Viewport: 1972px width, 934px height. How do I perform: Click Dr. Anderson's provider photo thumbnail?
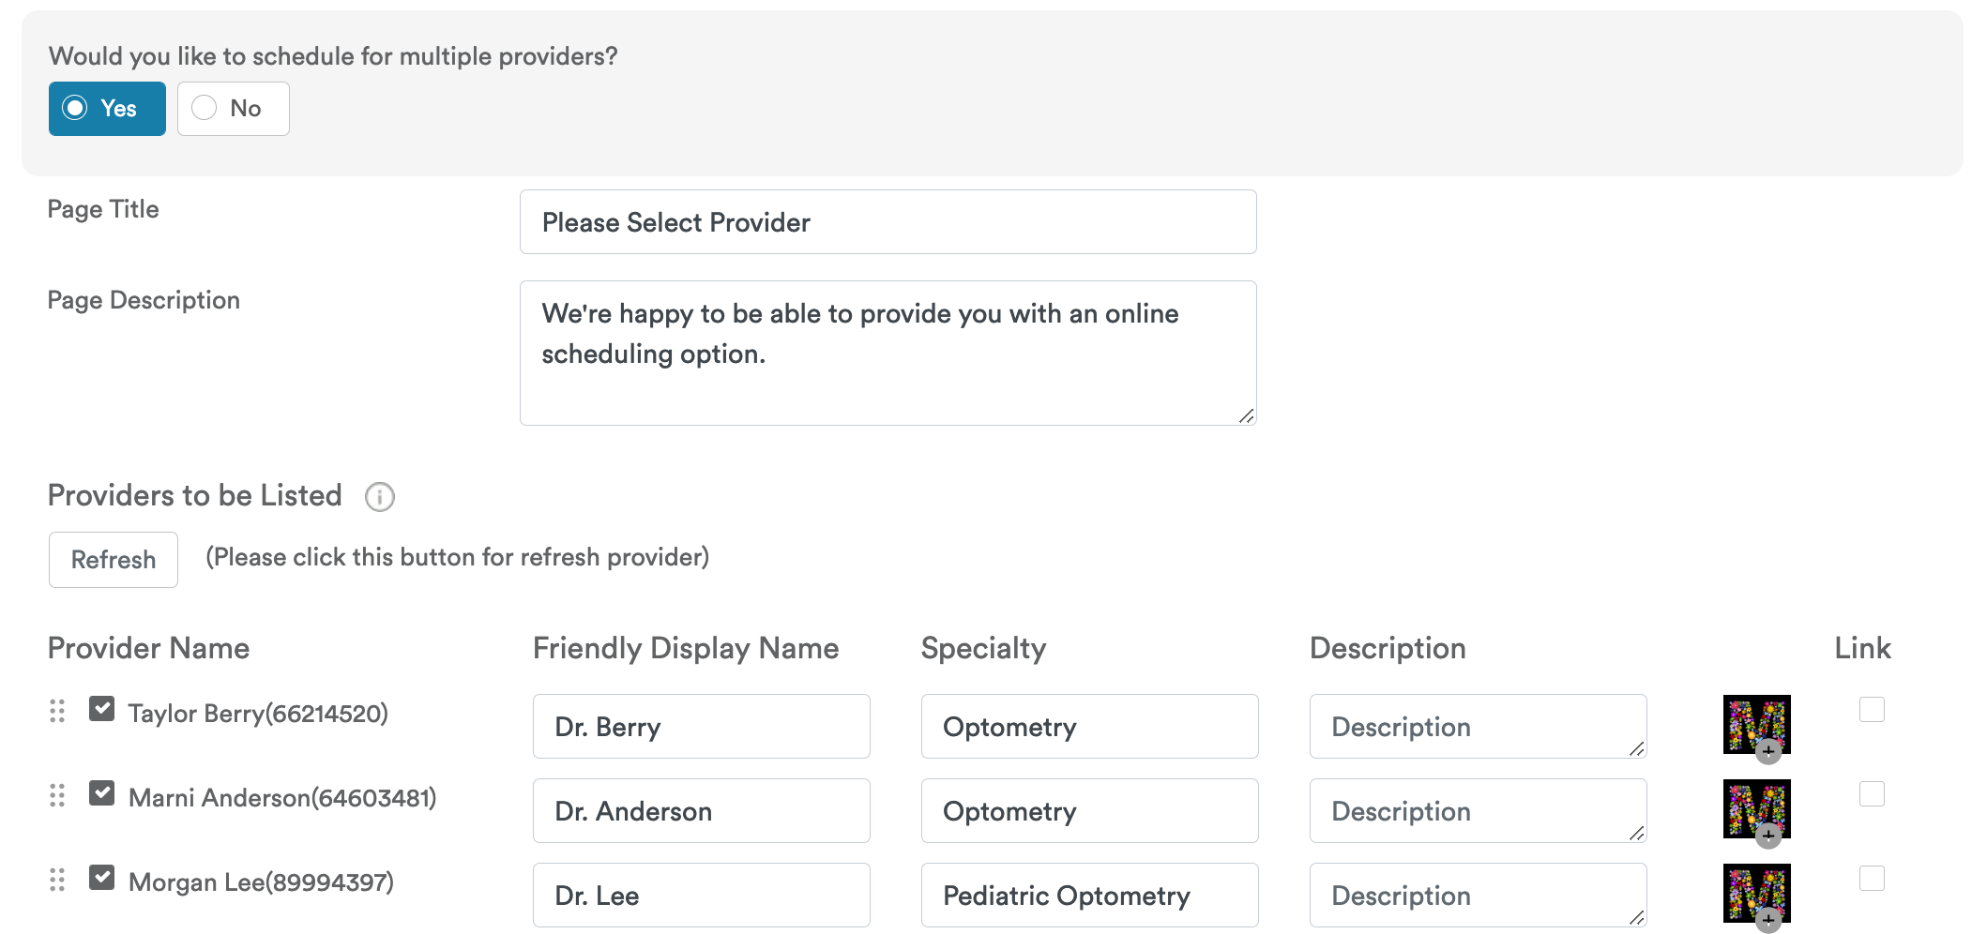pyautogui.click(x=1755, y=809)
